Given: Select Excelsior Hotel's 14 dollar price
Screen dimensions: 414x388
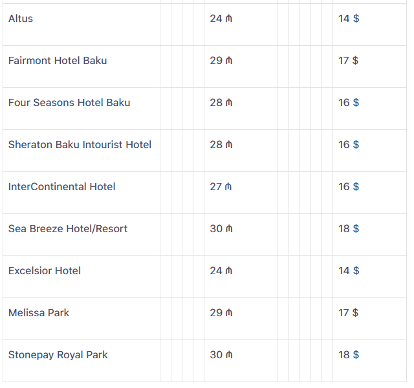Looking at the screenshot, I should pos(349,271).
